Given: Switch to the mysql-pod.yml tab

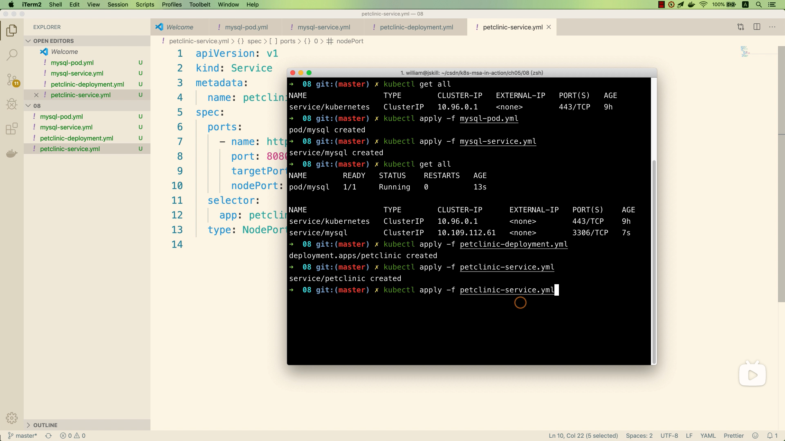Looking at the screenshot, I should [245, 27].
